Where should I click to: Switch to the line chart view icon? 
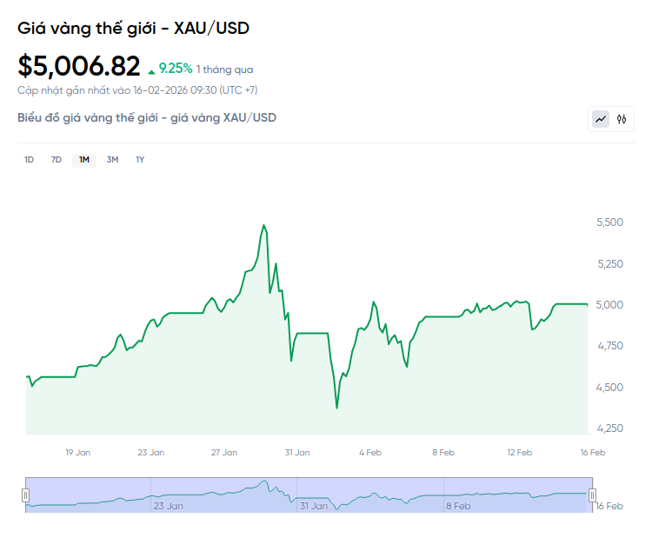(601, 119)
